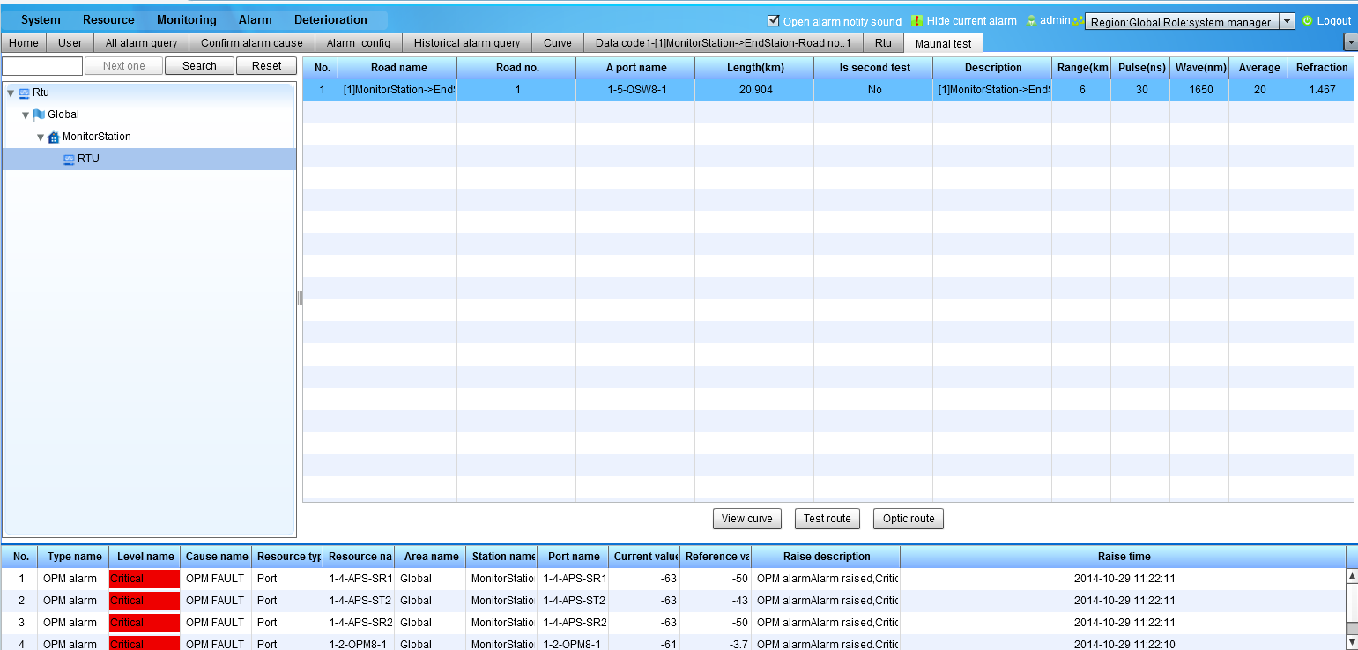Click the Length(km) column header
Screen dimensions: 1358x650
[754, 68]
